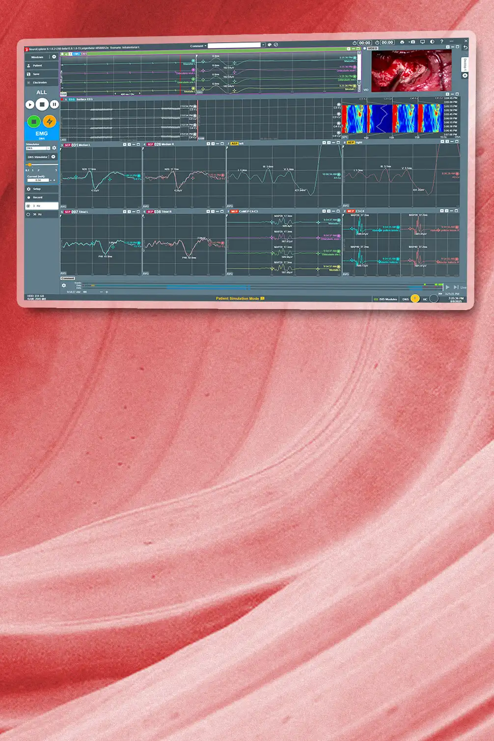
Task: Enable the Record option
Action: [36, 197]
